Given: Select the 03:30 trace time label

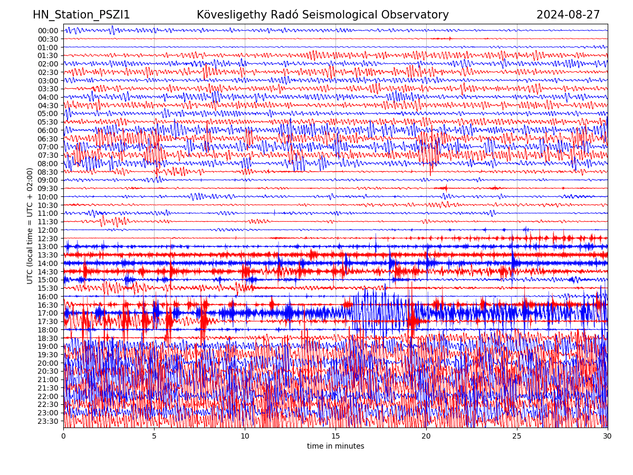Looking at the screenshot, I should (x=48, y=89).
